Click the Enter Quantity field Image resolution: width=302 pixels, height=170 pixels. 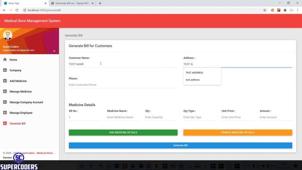161,117
